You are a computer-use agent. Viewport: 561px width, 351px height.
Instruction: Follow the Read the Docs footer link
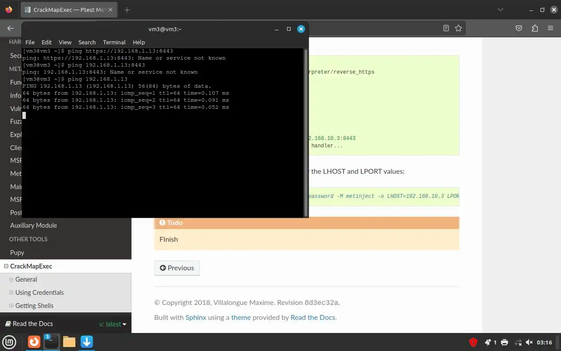click(x=313, y=317)
